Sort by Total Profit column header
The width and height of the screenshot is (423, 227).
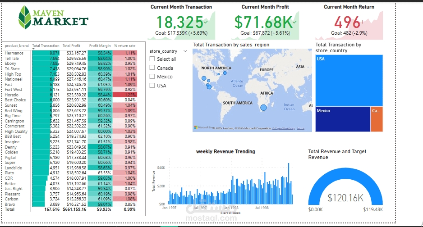pos(71,45)
